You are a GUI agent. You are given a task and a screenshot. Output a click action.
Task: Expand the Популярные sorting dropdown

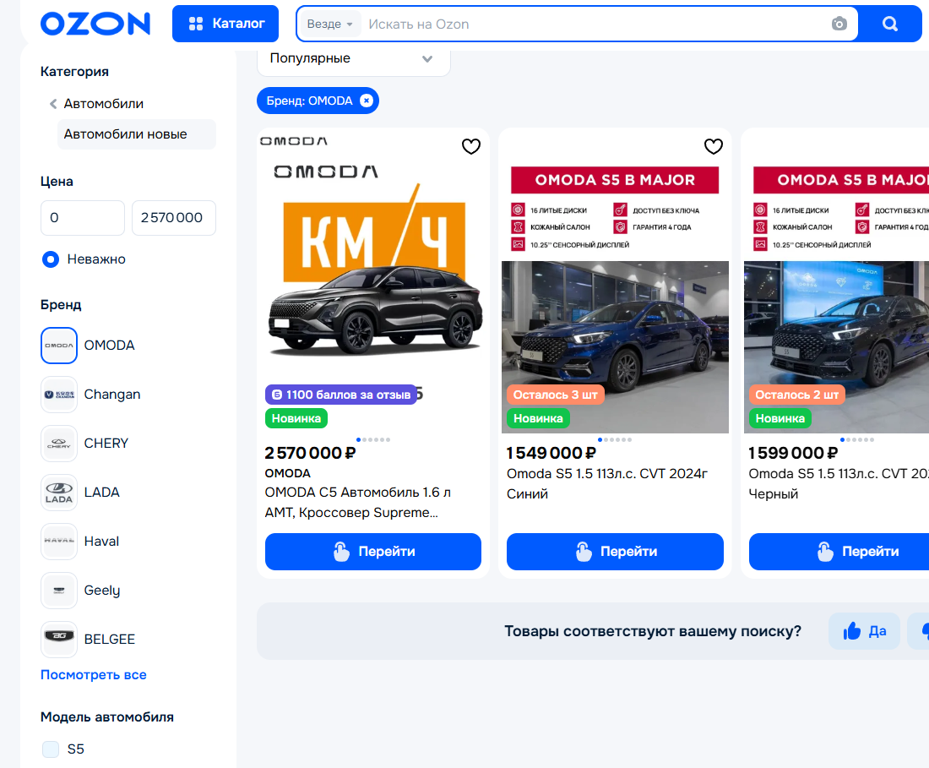tap(354, 58)
